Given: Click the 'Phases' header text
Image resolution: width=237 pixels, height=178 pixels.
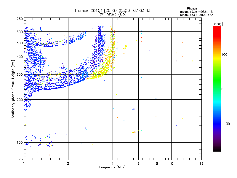Looking at the screenshot, I should (192, 9).
